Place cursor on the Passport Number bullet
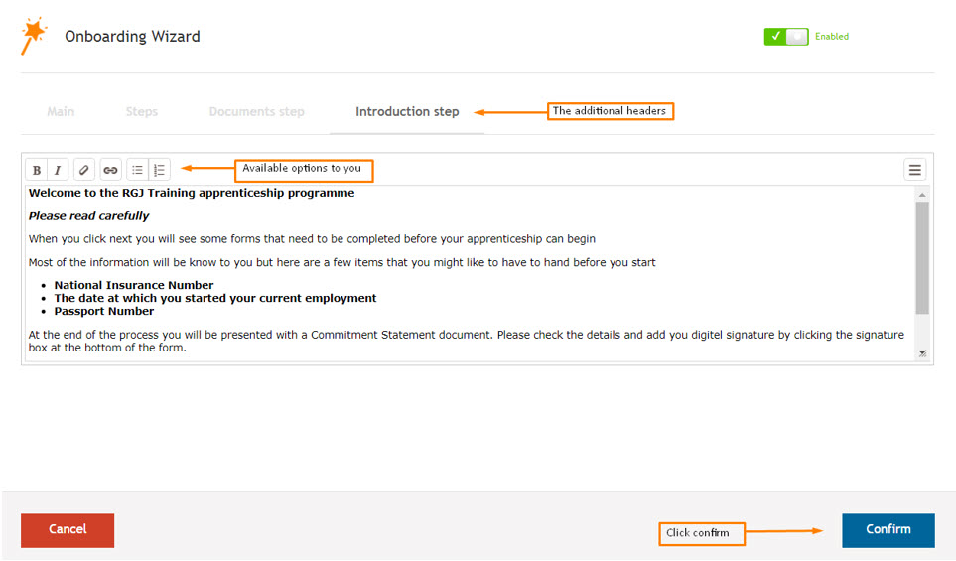 coord(103,311)
